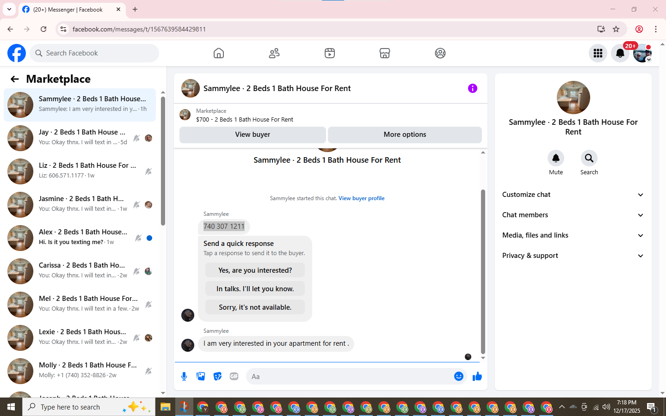Mute this conversation with the bell icon
Screen dimensions: 666x416
tap(556, 158)
